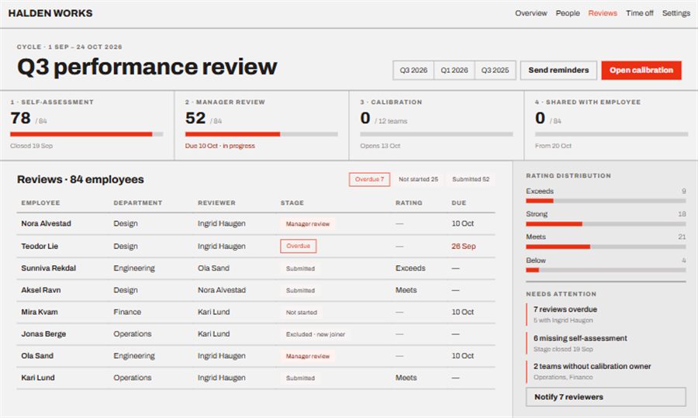Viewport: 698px width, 418px height.
Task: Click Manager review badge in Nora Alvestad's row
Action: [x=308, y=224]
